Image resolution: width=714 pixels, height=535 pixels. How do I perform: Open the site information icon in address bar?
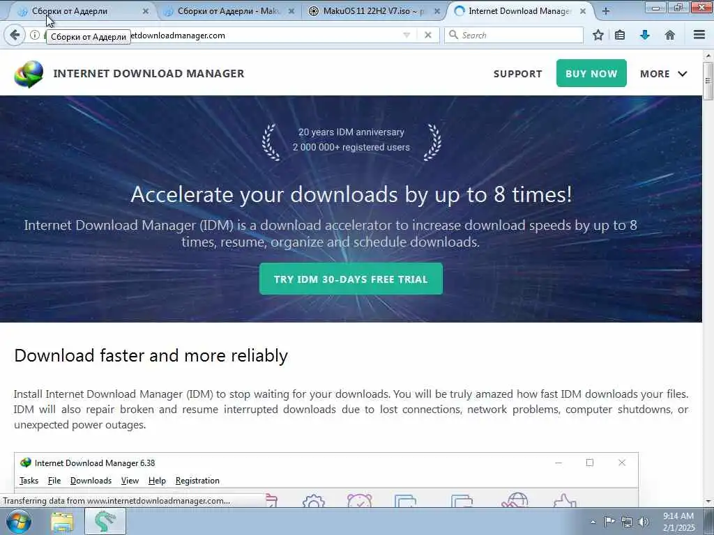tap(35, 35)
